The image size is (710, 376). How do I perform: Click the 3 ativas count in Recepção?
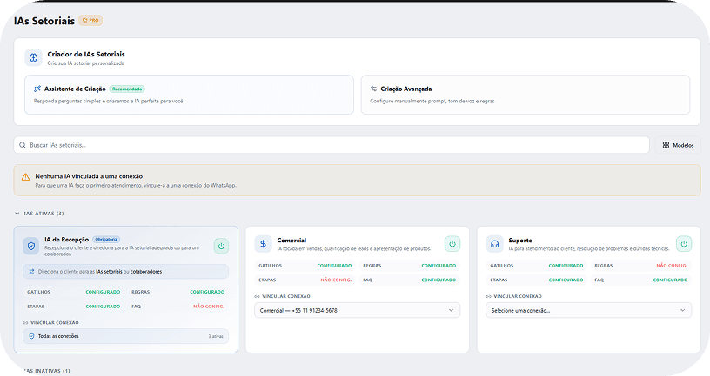coord(216,336)
